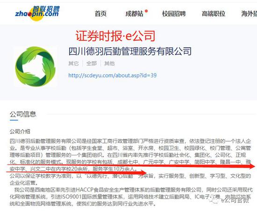
Task: Click the zhaopin.com site logo
Action: 37,13
